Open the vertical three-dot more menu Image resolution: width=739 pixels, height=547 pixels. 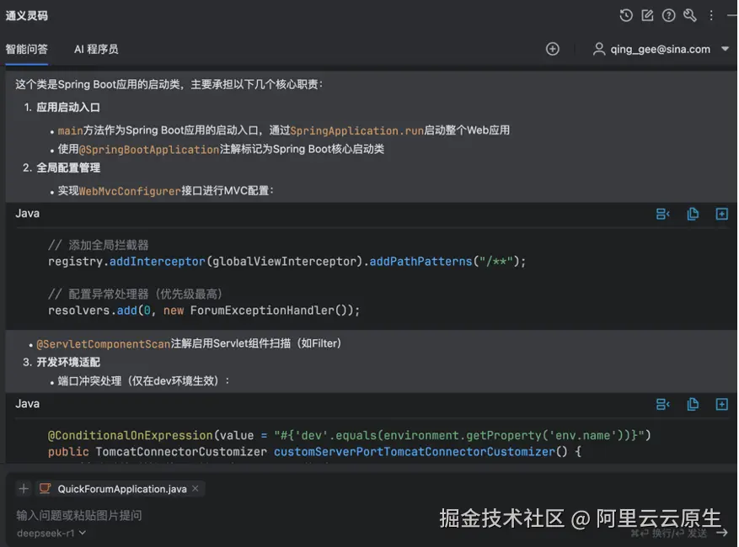(711, 15)
